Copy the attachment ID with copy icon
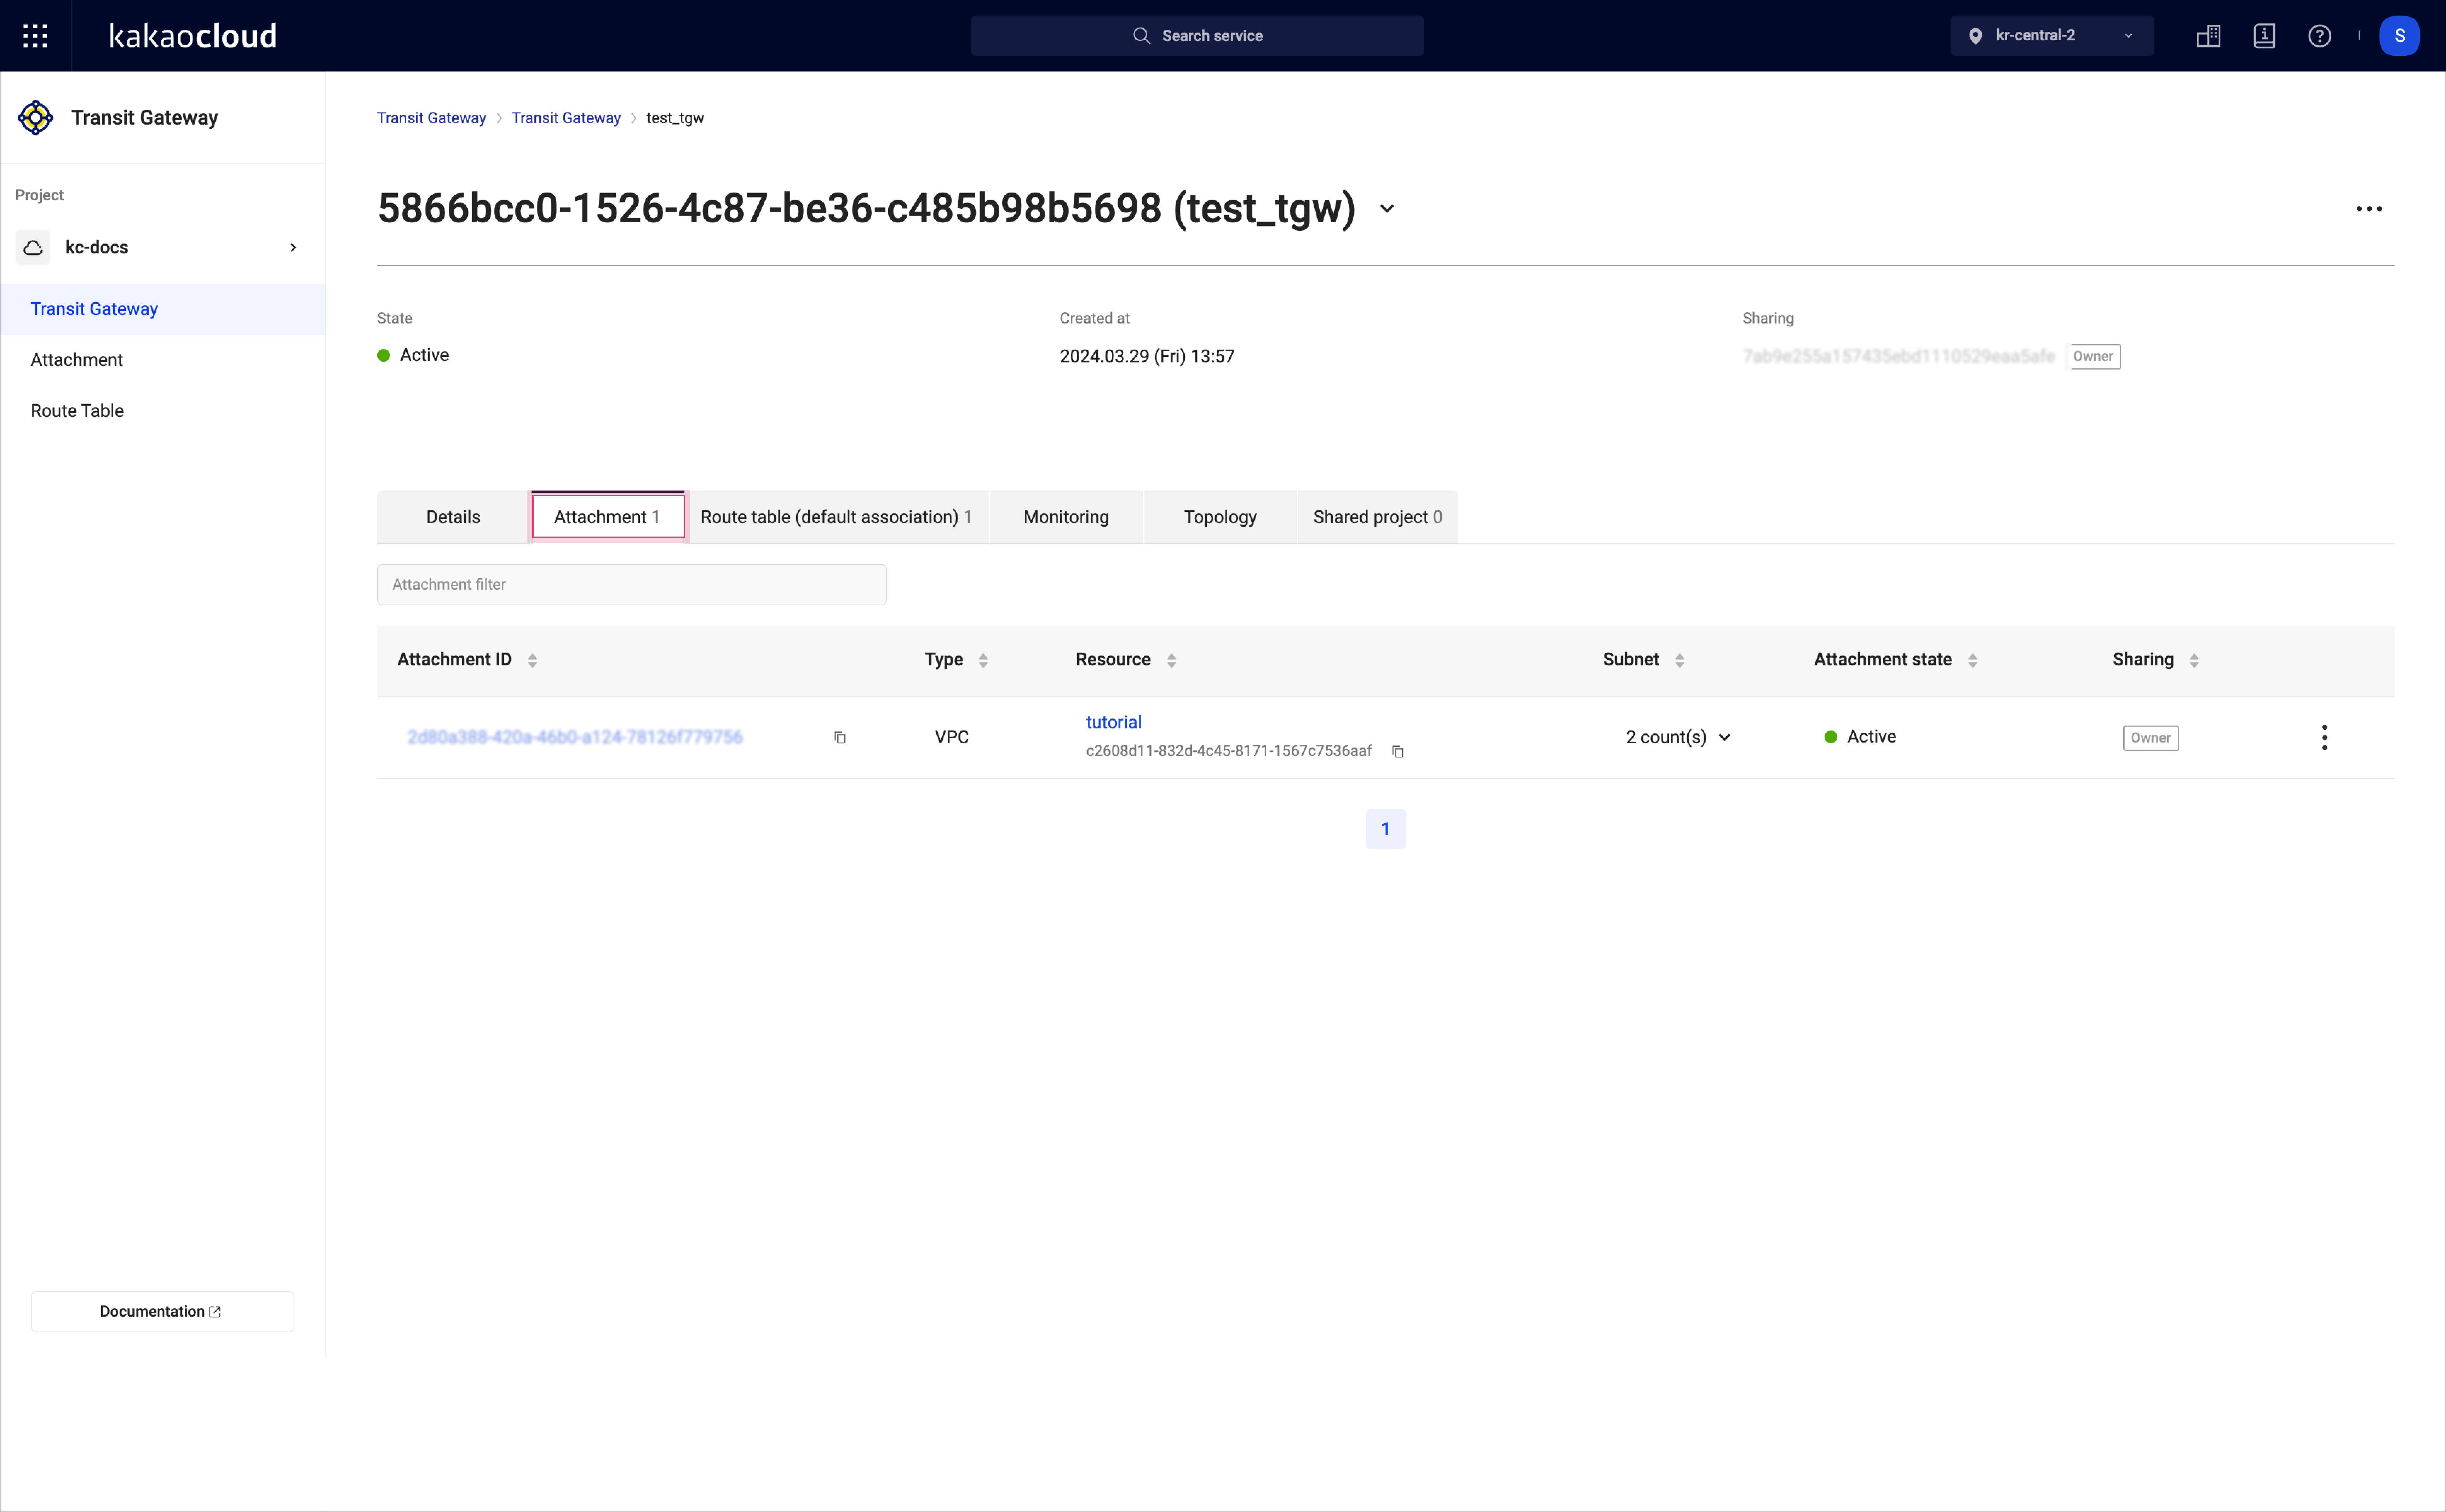The image size is (2446, 1512). 840,738
